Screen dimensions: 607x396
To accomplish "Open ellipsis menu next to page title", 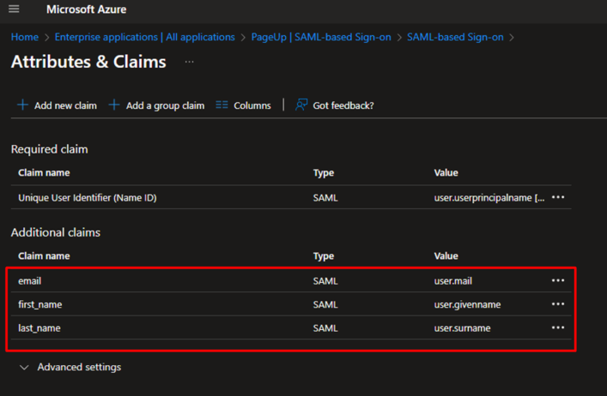I will coord(190,62).
